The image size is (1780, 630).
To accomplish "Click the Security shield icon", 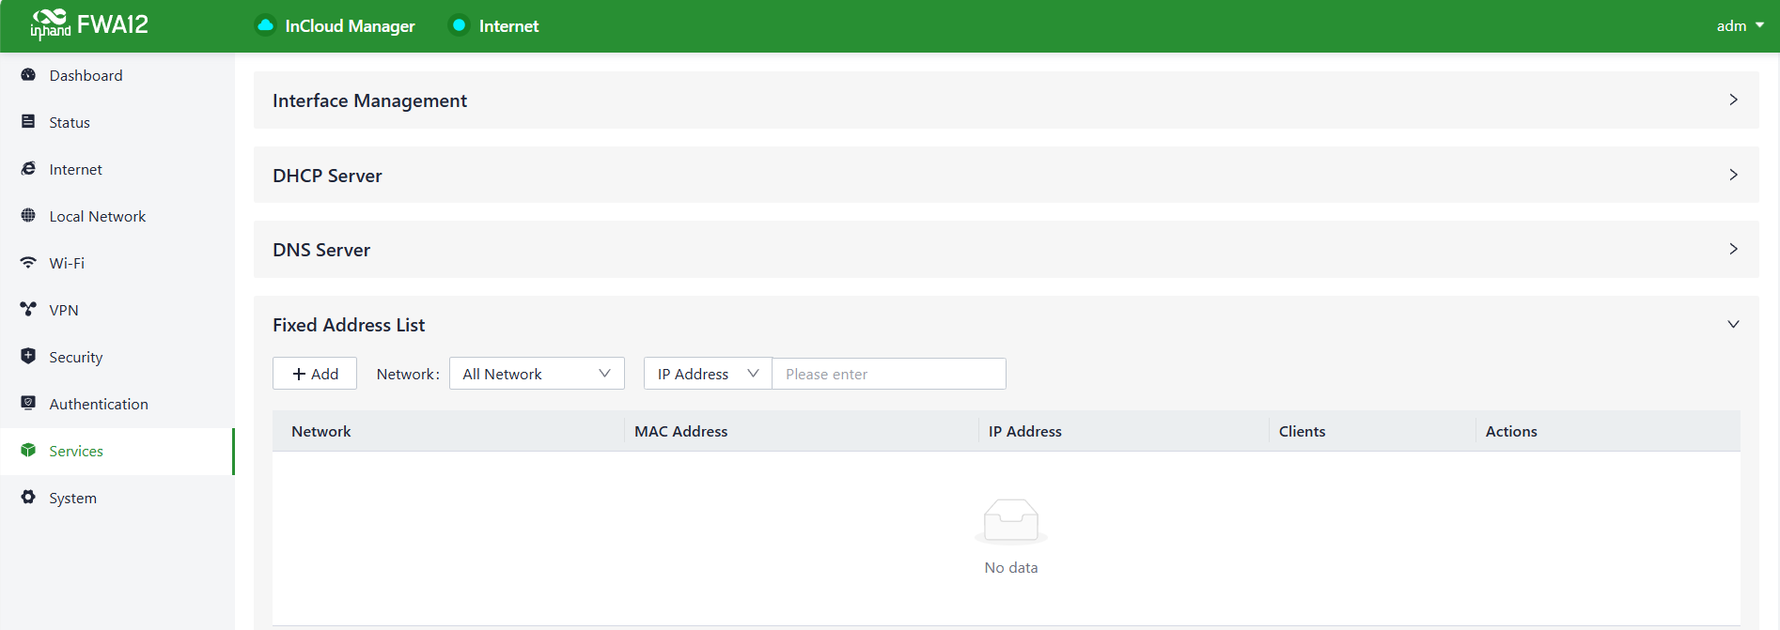I will (28, 356).
